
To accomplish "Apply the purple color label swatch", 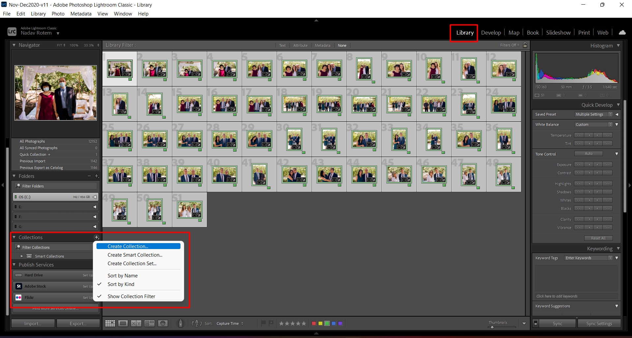I will pos(340,324).
